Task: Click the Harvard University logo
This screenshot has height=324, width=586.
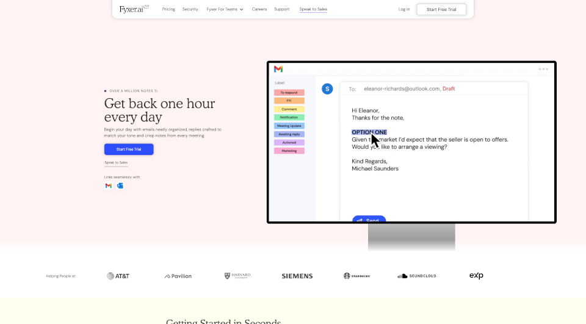Action: pos(237,276)
